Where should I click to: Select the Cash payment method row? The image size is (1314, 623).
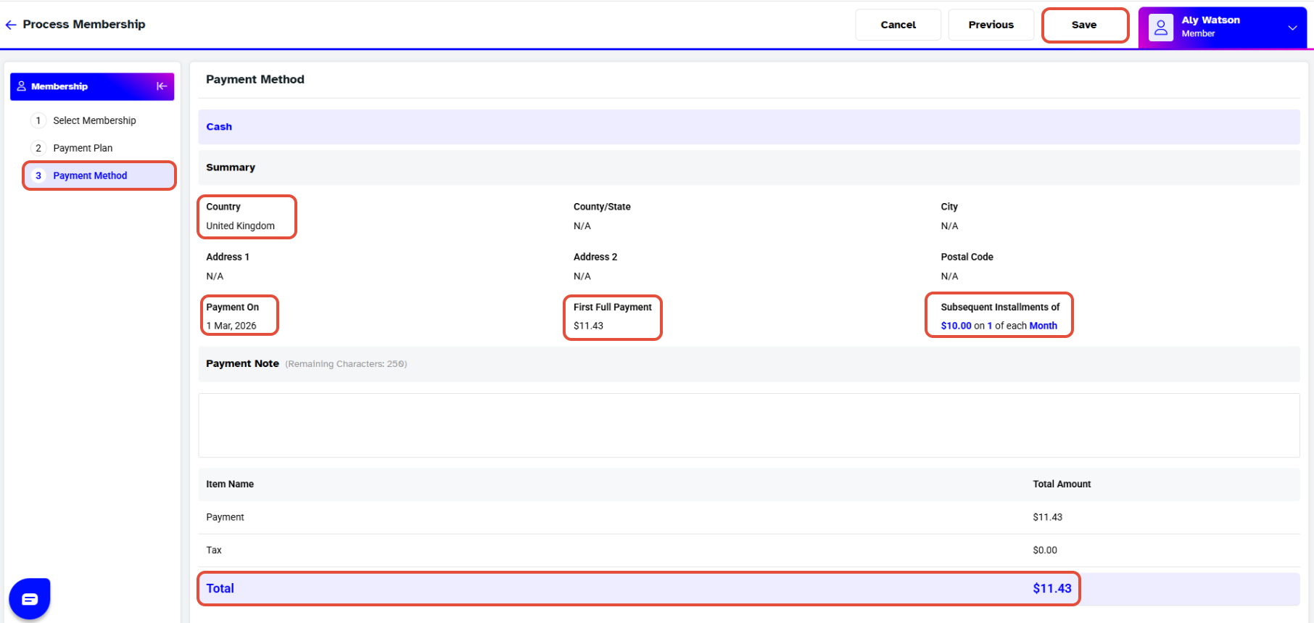(x=748, y=127)
